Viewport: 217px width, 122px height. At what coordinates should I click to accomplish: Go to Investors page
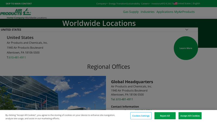[156, 4]
